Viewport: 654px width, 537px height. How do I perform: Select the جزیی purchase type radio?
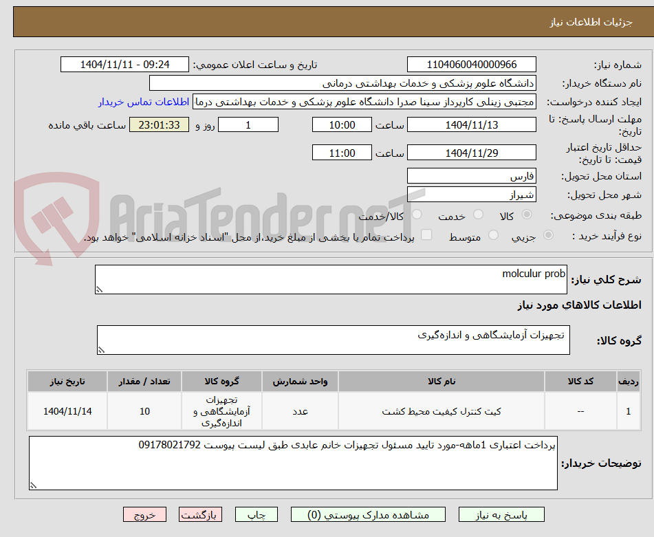[x=548, y=235]
